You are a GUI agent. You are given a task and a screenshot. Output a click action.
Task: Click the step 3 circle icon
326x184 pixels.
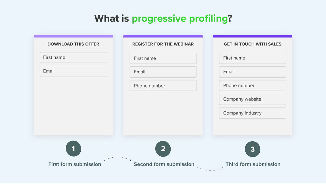tap(253, 149)
